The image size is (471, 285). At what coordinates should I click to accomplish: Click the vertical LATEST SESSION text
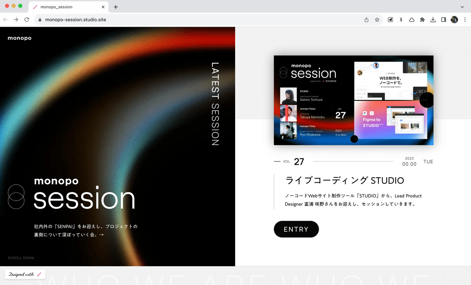click(215, 103)
